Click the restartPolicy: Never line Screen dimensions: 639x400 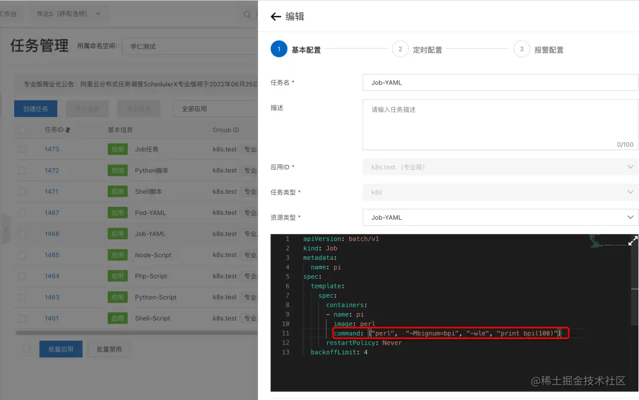[x=364, y=343]
